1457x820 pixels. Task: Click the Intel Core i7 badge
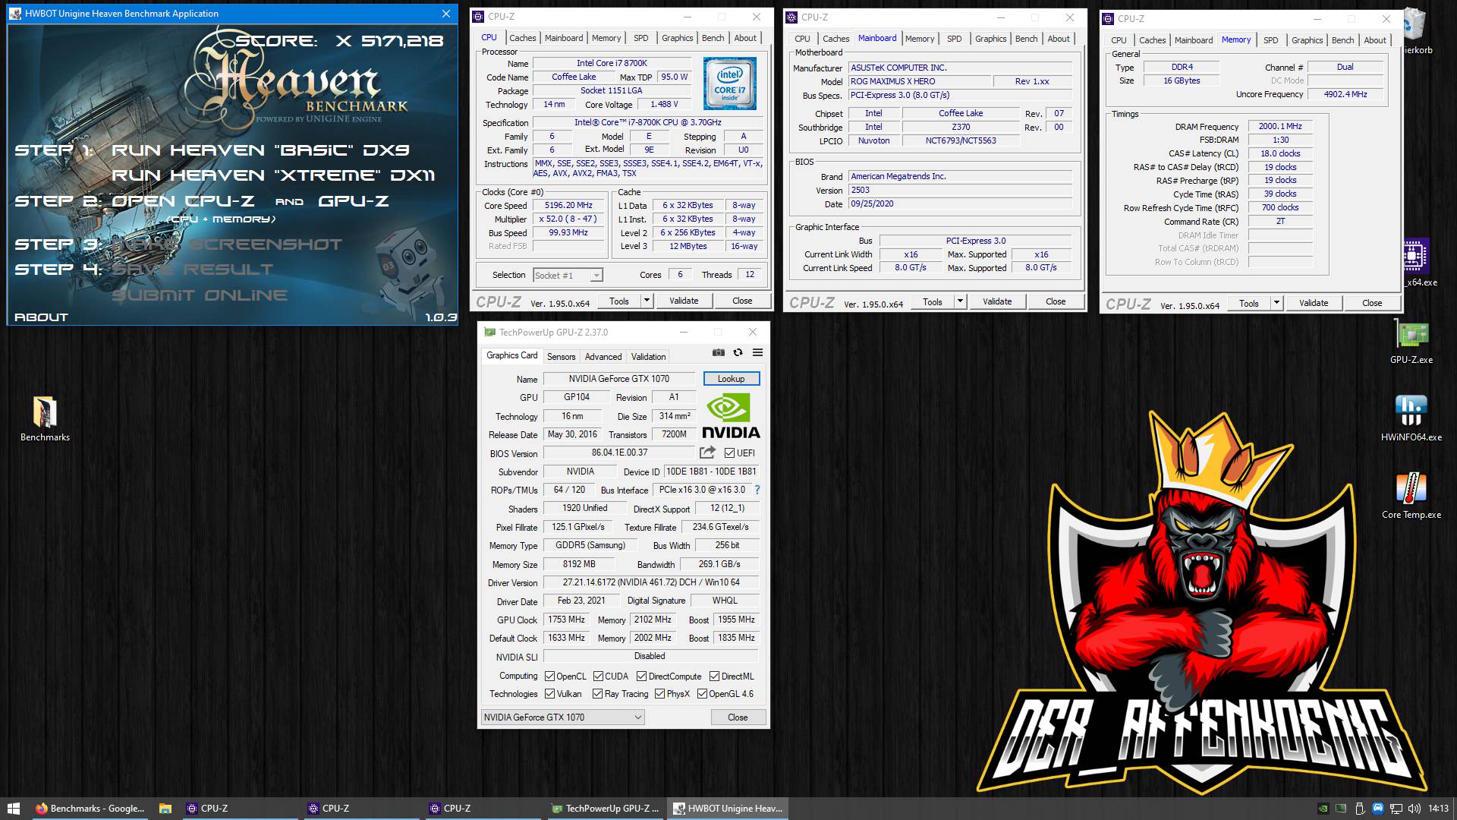tap(729, 83)
